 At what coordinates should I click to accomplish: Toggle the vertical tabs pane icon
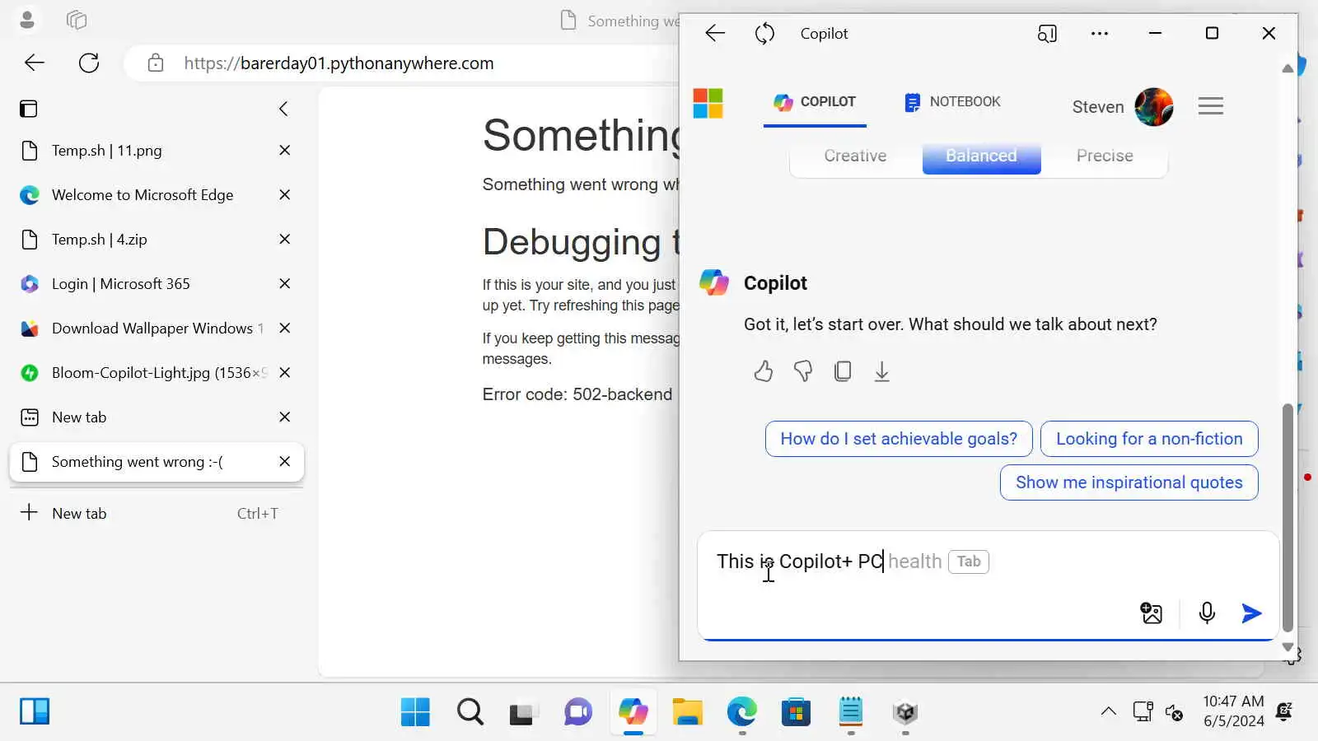(29, 109)
